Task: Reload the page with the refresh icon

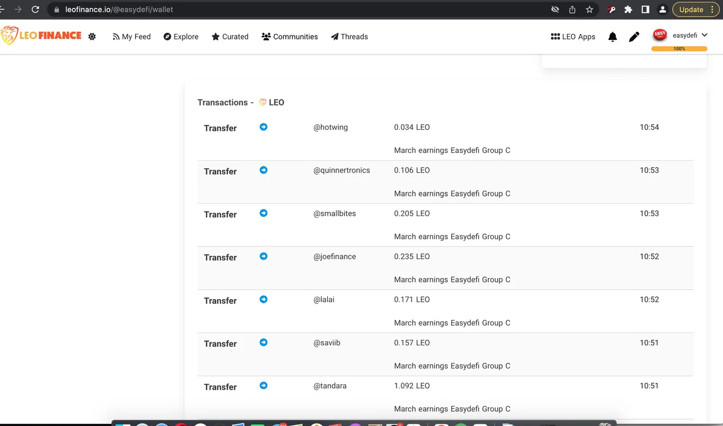Action: [36, 10]
